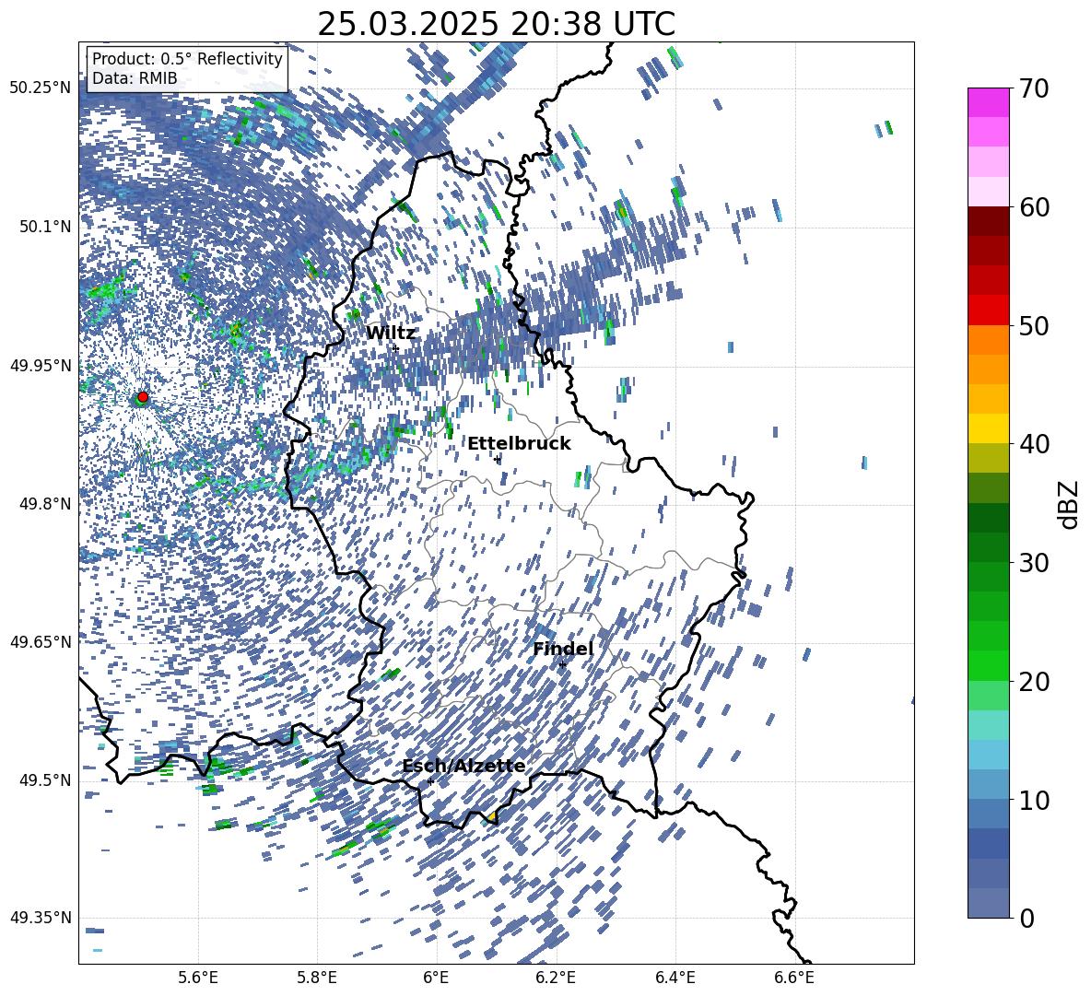Click the 30 tick label on colorbar
Viewport: 1091px width, 996px height.
click(x=1033, y=563)
